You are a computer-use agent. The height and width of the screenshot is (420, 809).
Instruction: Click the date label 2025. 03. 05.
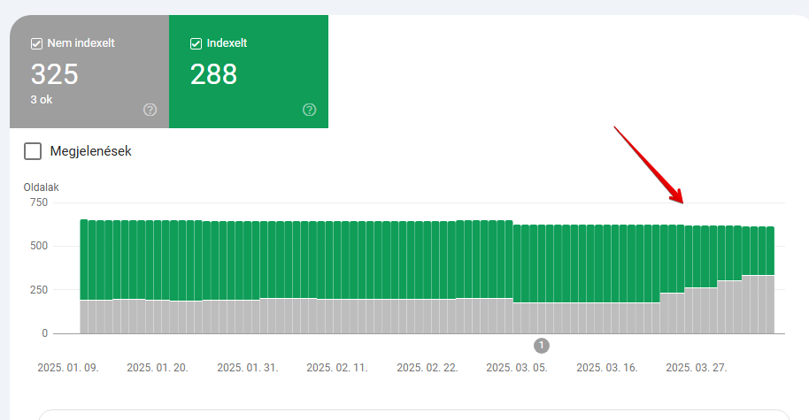point(516,368)
